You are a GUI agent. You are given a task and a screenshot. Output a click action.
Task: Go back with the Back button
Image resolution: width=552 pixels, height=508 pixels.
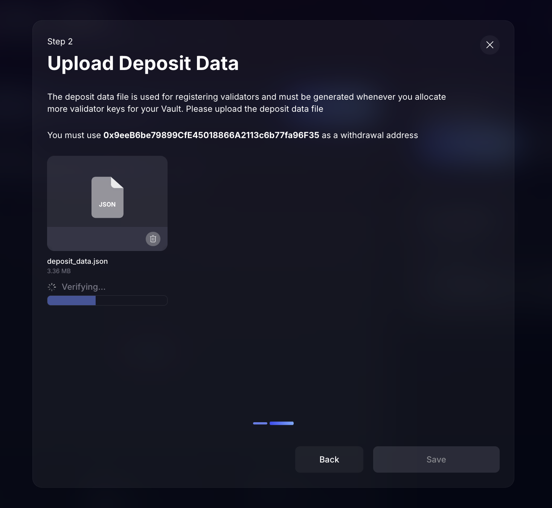pyautogui.click(x=329, y=459)
